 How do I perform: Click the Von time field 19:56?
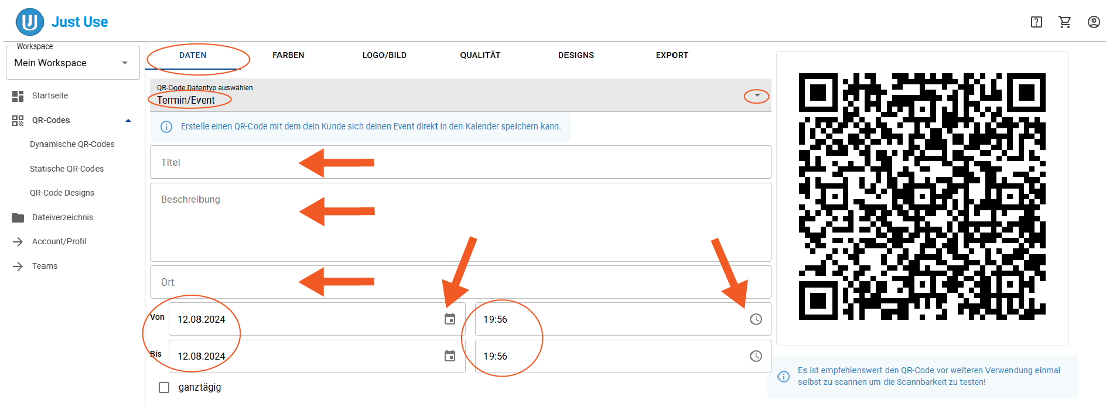point(623,319)
